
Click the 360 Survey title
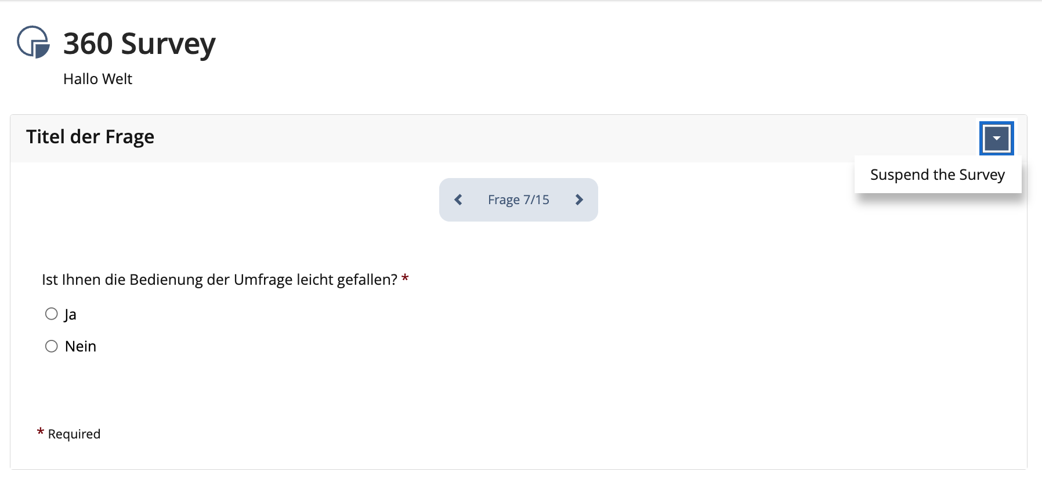point(139,43)
